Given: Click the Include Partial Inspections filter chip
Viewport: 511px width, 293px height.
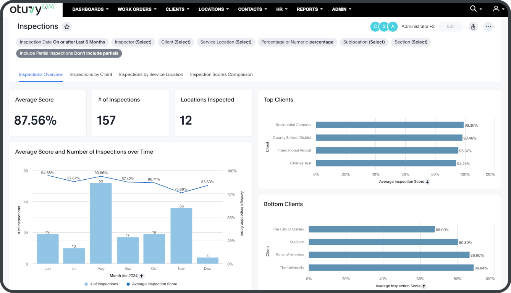Looking at the screenshot, I should coord(69,53).
